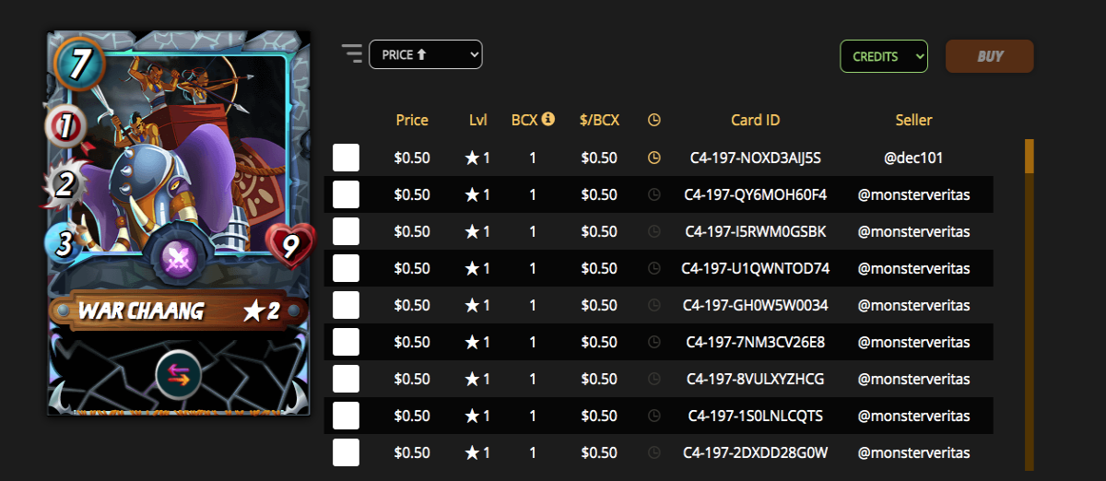The height and width of the screenshot is (481, 1106).
Task: Click the Lvl column header
Action: point(477,120)
